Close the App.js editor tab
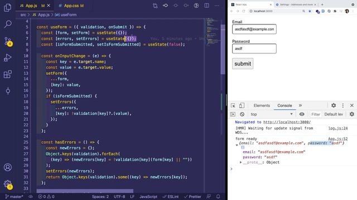 coord(49,6)
